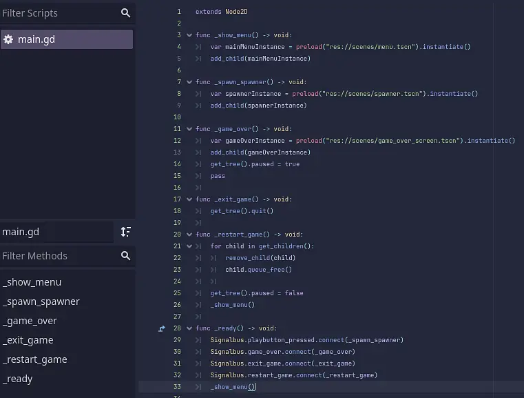Collapse the _ready function on line 28
The height and width of the screenshot is (398, 524).
click(189, 328)
